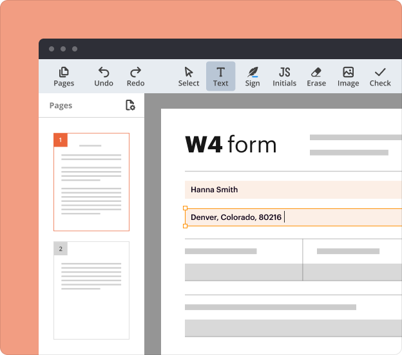Open page settings icon in Pages panel
402x355 pixels.
pos(130,105)
